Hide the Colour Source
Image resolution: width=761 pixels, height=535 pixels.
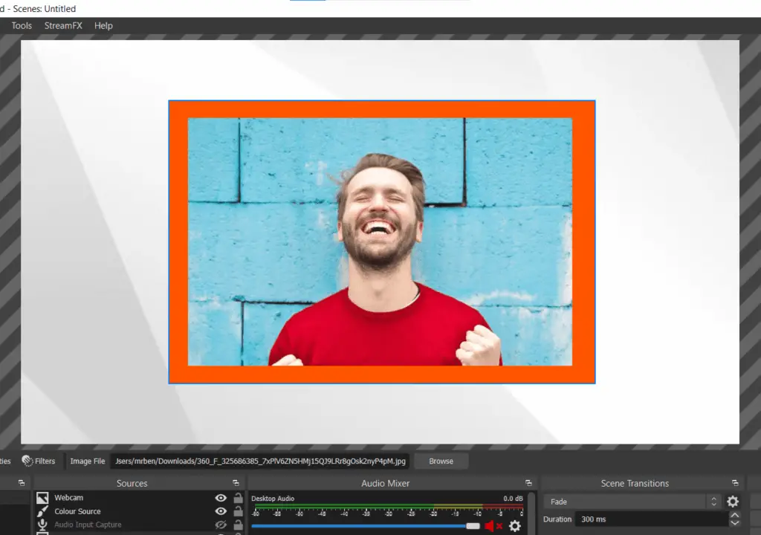221,511
